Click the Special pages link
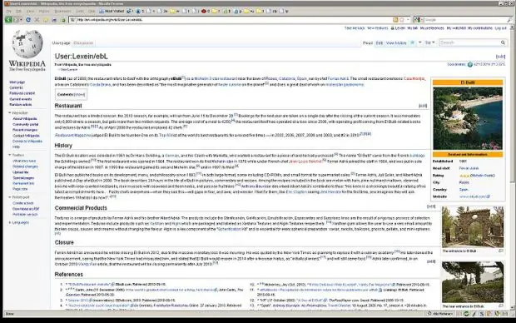Screen dimensions: 516x323 [x=23, y=178]
